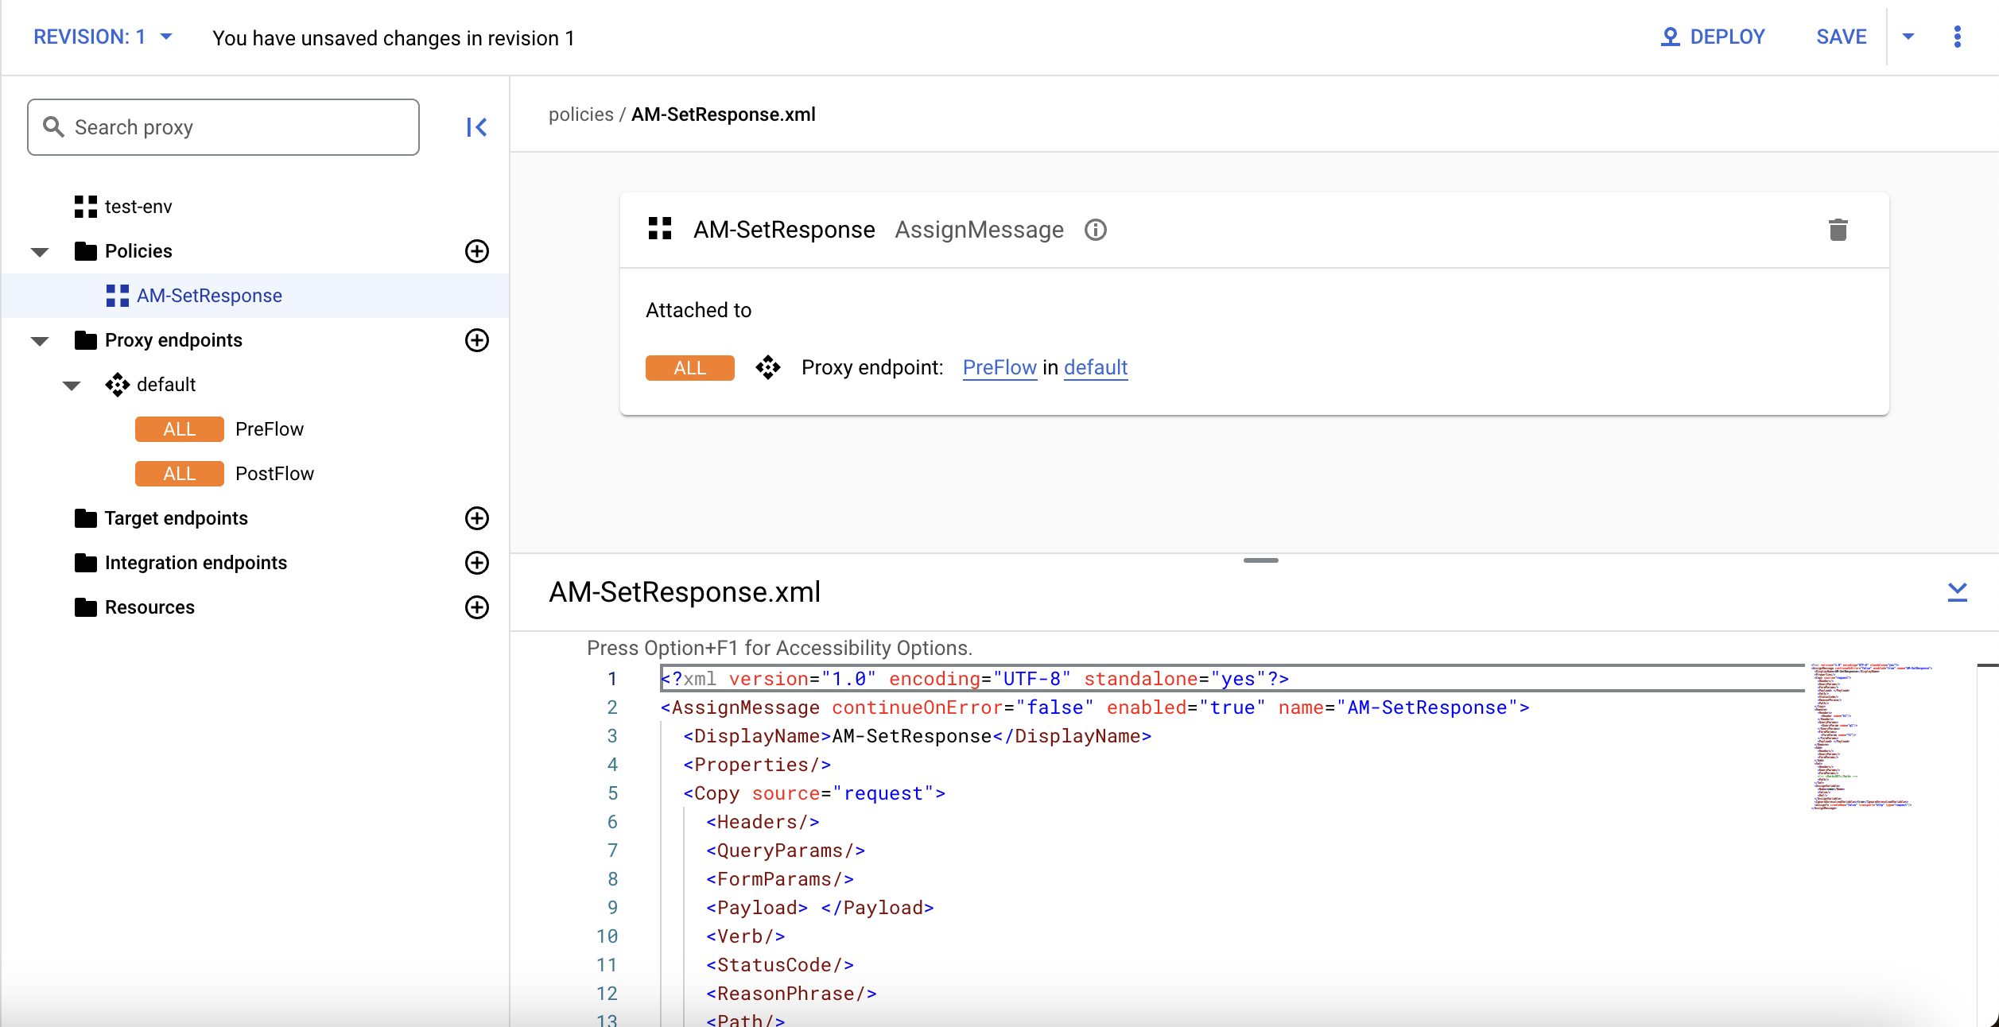Add an integration endpoint via the plus icon
This screenshot has width=1999, height=1027.
476,563
